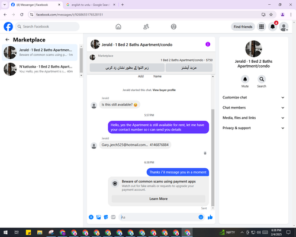Click the install app icon in address bar
The width and height of the screenshot is (296, 237).
(x=263, y=15)
